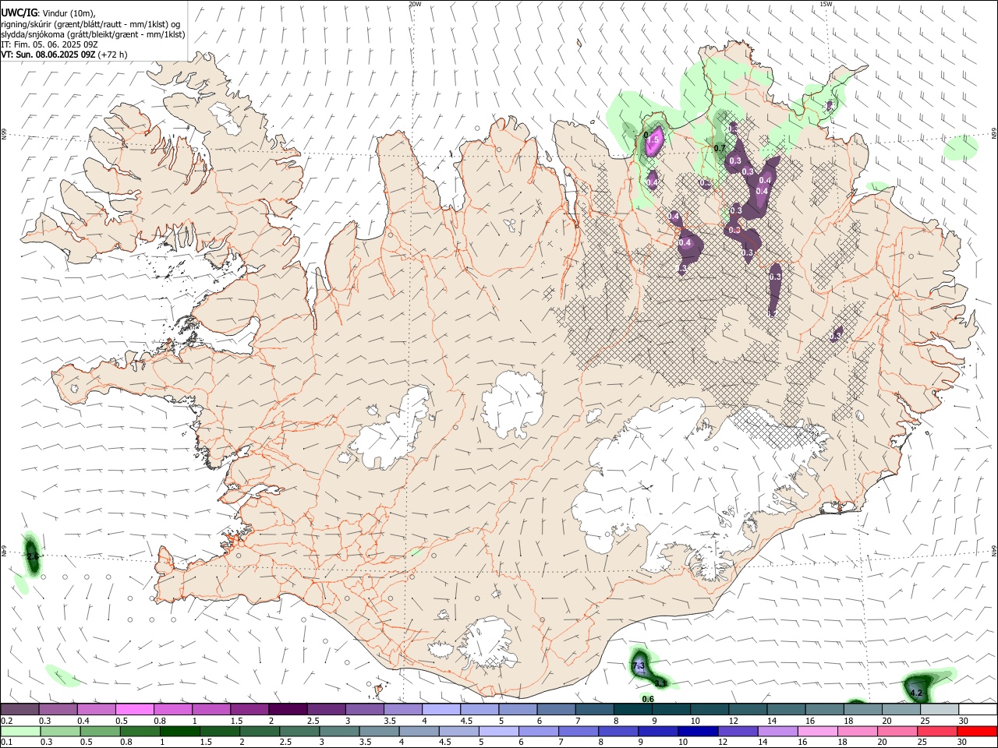The width and height of the screenshot is (998, 748).
Task: Click 'slydda/snjókoma' legend description line
Action: pos(93,34)
